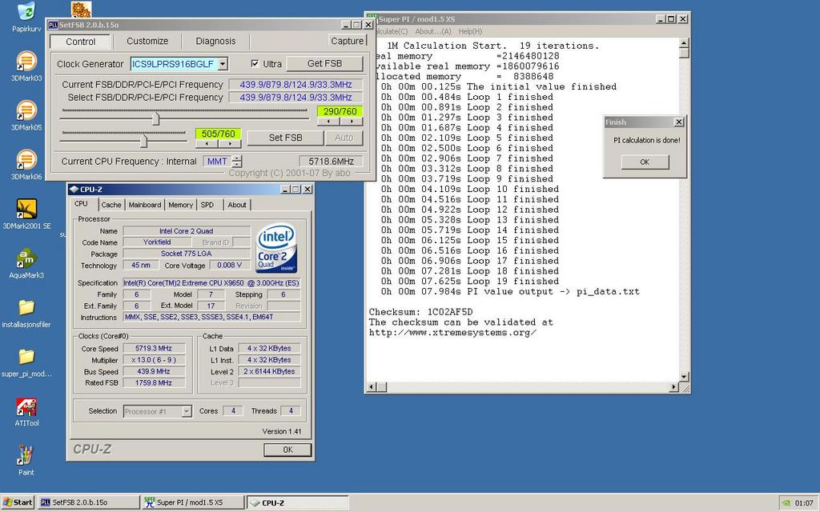Image resolution: width=820 pixels, height=512 pixels.
Task: Switch to the Memory tab in CPU-Z
Action: 180,205
